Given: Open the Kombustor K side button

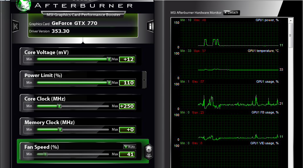Looking at the screenshot, I should (x=16, y=26).
